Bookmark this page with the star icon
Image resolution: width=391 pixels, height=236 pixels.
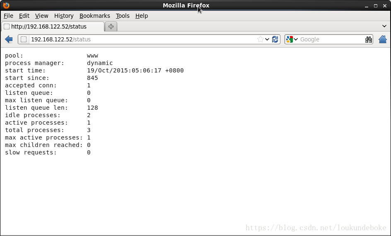(260, 39)
